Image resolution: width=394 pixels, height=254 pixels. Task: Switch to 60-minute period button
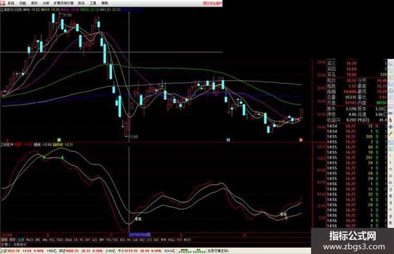pos(391,183)
